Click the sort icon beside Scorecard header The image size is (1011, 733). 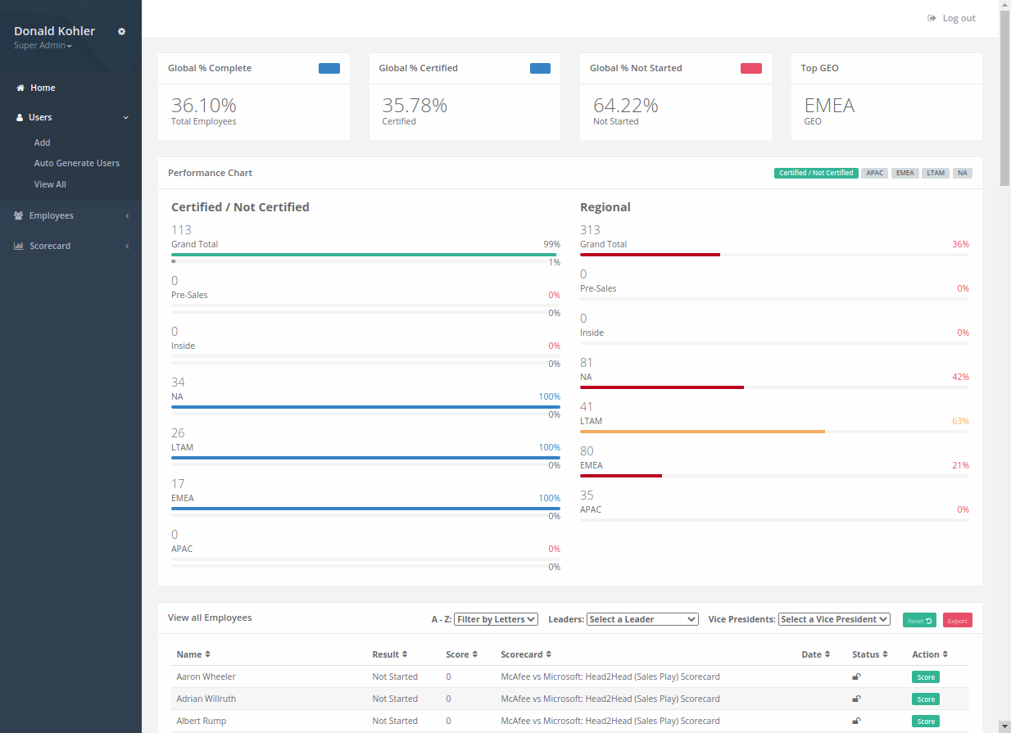tap(549, 654)
